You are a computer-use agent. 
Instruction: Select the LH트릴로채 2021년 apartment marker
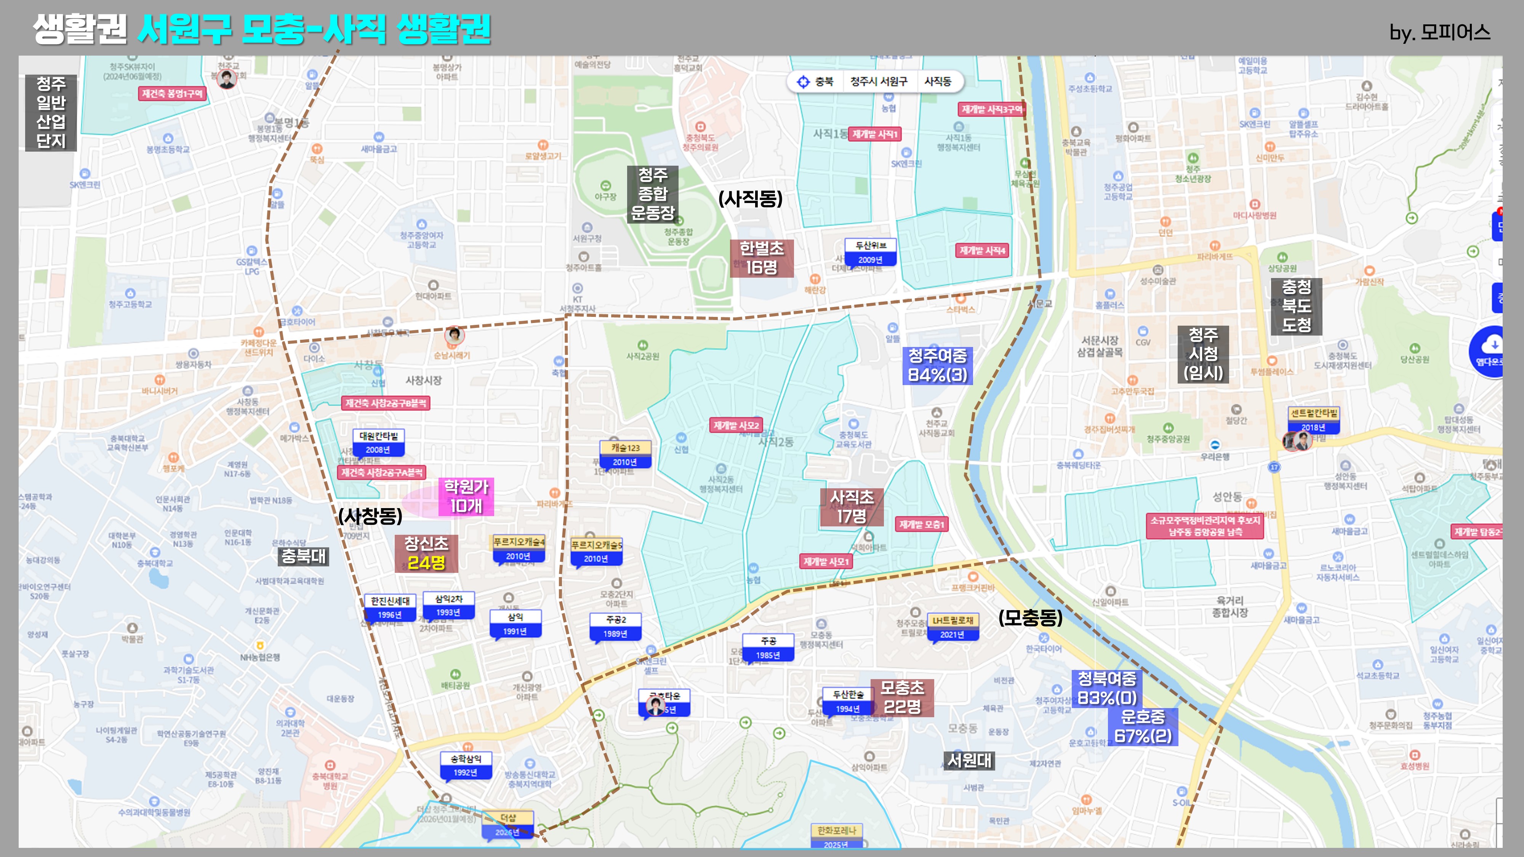pos(952,627)
